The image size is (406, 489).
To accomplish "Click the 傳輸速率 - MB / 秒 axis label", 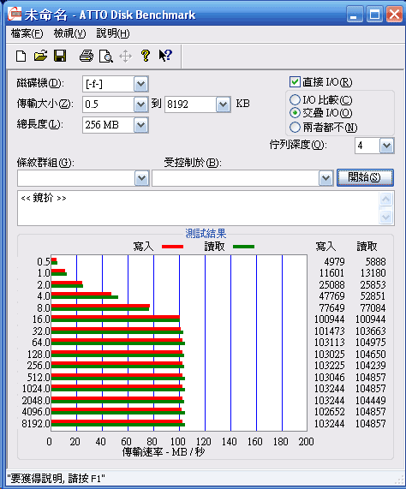I will point(164,452).
